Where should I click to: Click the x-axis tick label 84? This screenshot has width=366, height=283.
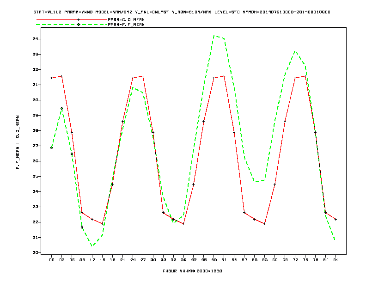pos(335,260)
